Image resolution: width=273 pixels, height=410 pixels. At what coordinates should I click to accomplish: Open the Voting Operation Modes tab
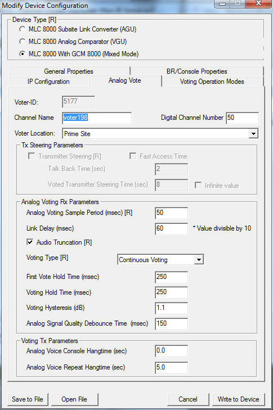pos(212,82)
